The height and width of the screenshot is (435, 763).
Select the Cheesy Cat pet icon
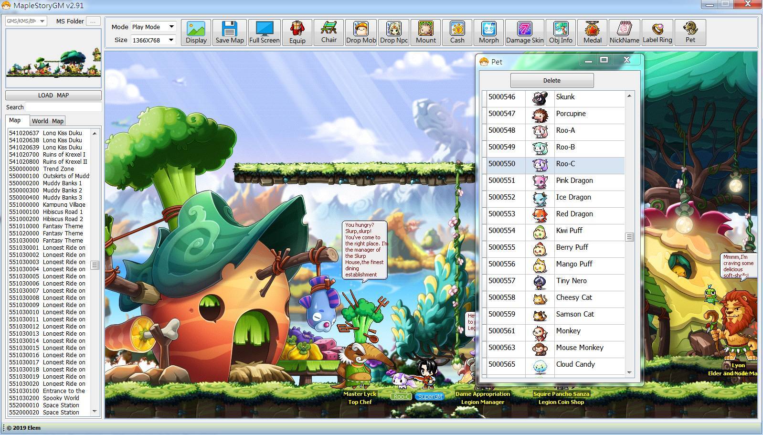(x=540, y=298)
